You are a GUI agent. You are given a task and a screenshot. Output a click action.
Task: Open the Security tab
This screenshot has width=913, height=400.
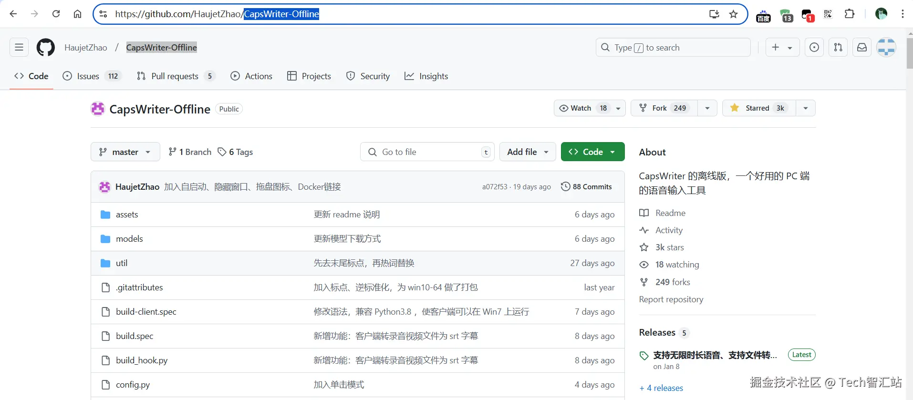pyautogui.click(x=368, y=76)
